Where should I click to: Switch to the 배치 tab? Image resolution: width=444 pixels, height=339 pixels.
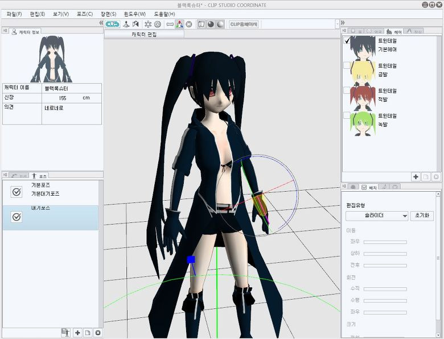(369, 187)
